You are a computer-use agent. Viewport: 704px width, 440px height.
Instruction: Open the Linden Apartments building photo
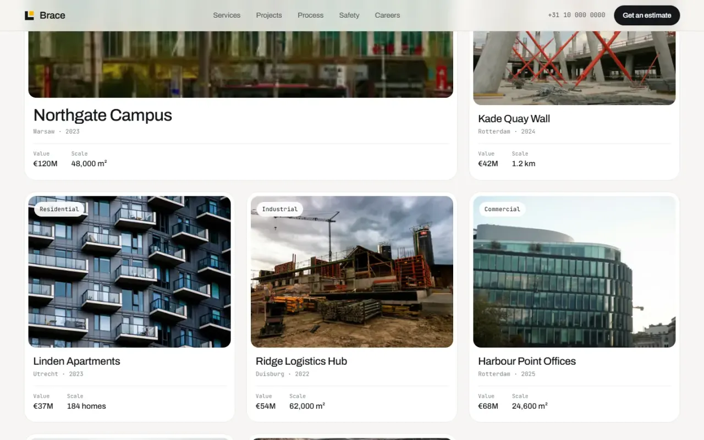click(x=129, y=272)
